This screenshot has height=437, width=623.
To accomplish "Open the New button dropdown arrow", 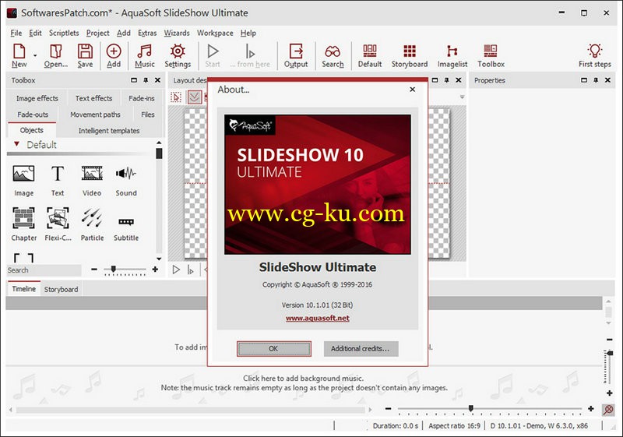I will coord(35,55).
